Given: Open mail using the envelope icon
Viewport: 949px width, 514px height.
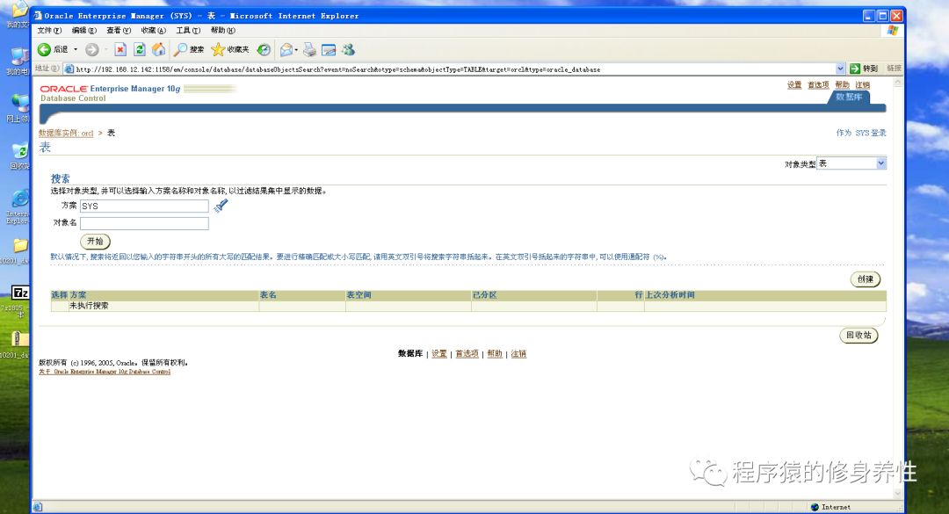Looking at the screenshot, I should [x=286, y=50].
